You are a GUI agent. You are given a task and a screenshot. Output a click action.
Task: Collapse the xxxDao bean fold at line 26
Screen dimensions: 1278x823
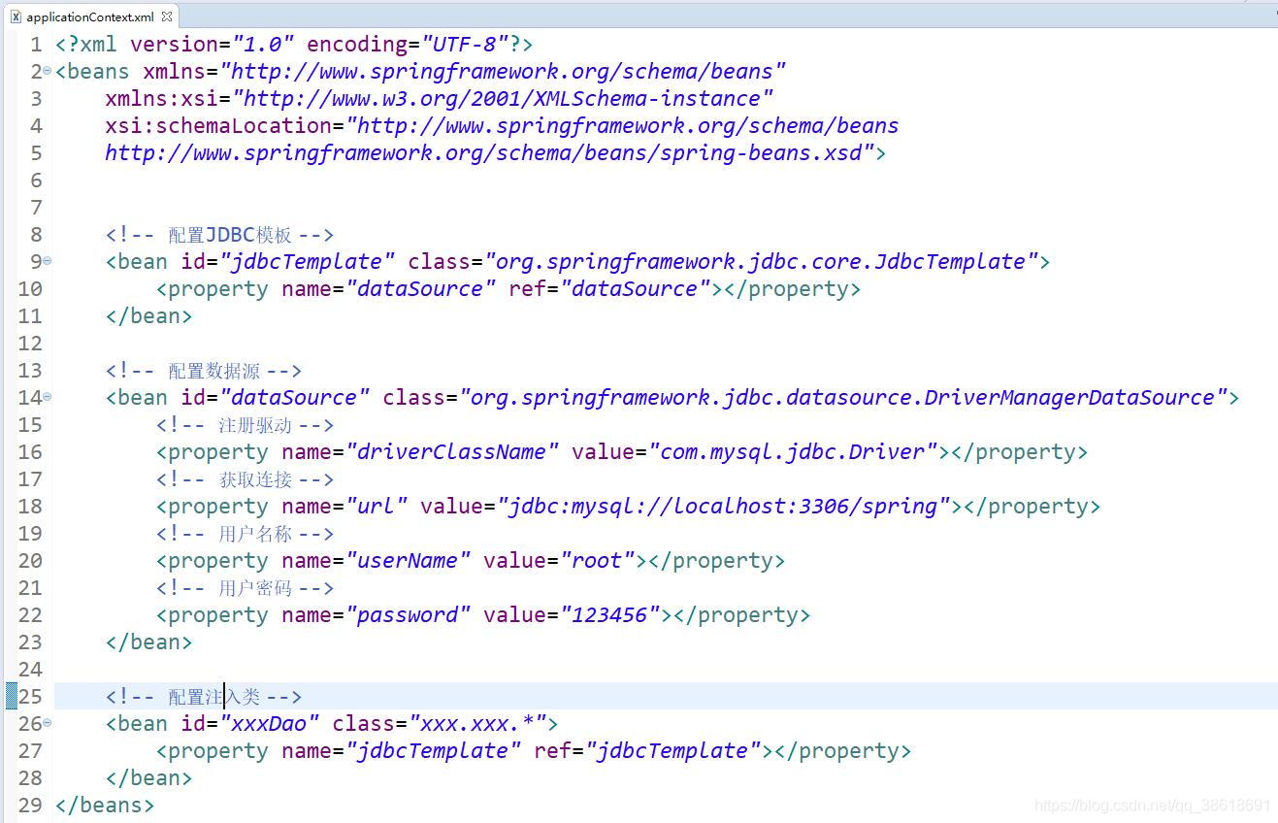coord(48,724)
